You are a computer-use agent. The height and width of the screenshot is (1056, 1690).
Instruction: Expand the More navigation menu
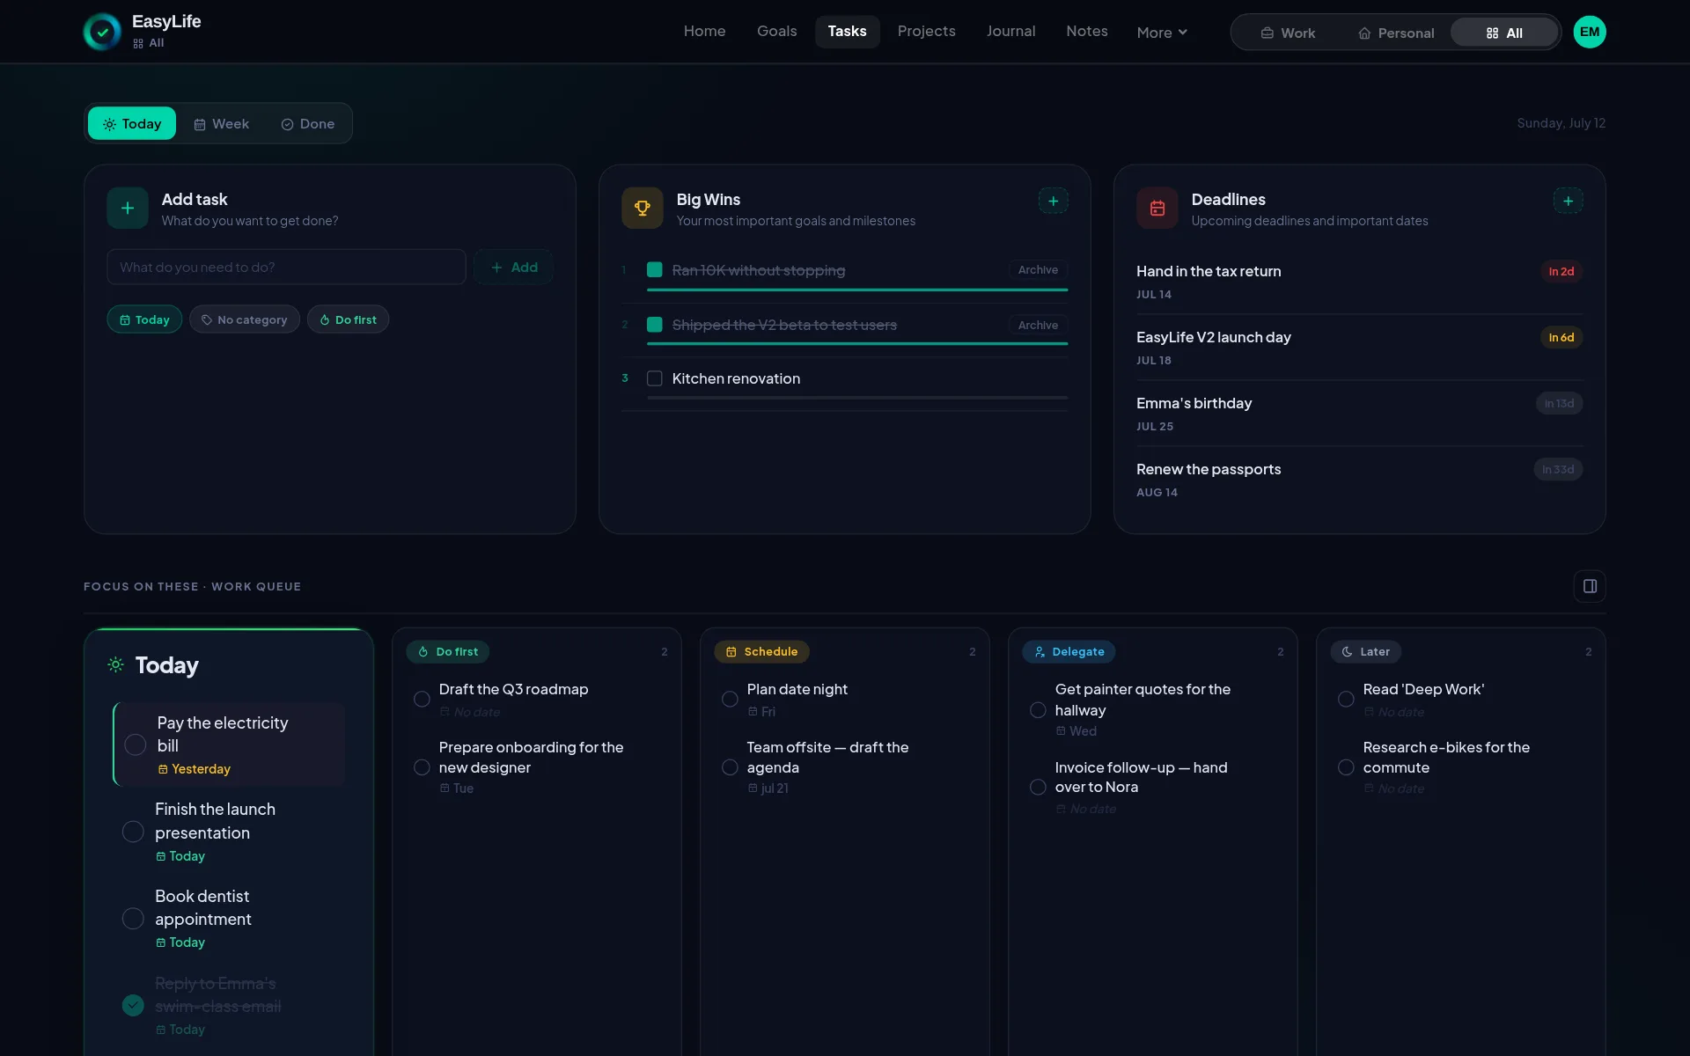pos(1162,33)
